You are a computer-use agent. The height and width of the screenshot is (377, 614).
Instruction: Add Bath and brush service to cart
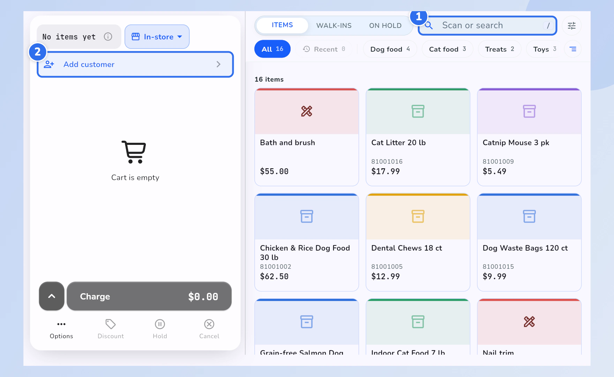307,137
